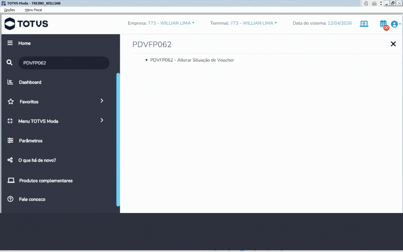Open Produtos complementares in sidebar
The width and height of the screenshot is (403, 252).
[46, 180]
